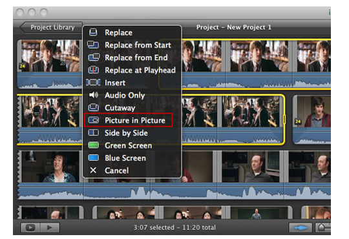Click the Picture in Picture icon
Viewport: 349px width, 239px height.
click(94, 120)
